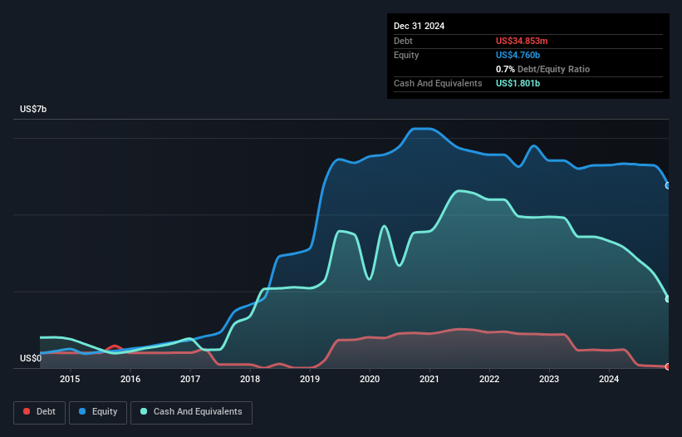Click the Equity row label in tooltip
682x437 pixels.
[x=406, y=55]
